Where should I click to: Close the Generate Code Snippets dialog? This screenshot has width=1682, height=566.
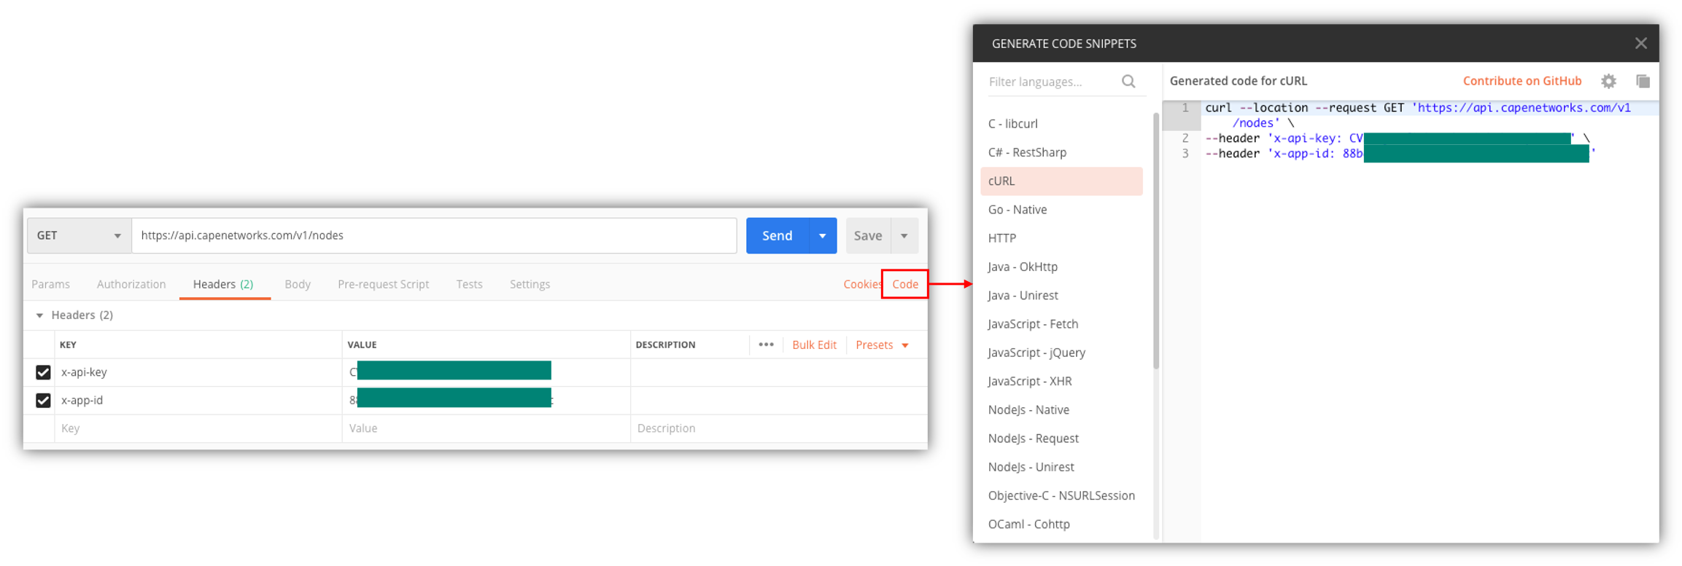point(1640,44)
